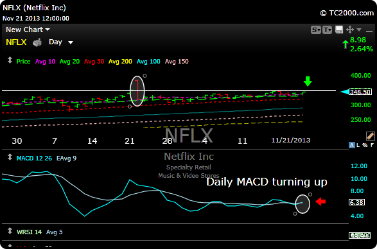Select the L logarithmic scale toggle
The height and width of the screenshot is (249, 377).
pyautogui.click(x=358, y=145)
